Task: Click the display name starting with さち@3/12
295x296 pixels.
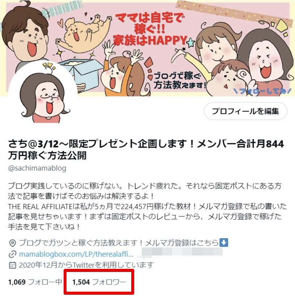Action: (146, 150)
